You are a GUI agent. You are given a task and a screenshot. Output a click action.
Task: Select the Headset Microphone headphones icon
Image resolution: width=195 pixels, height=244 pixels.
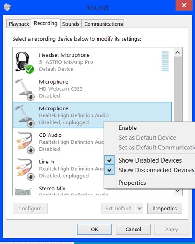point(25,62)
